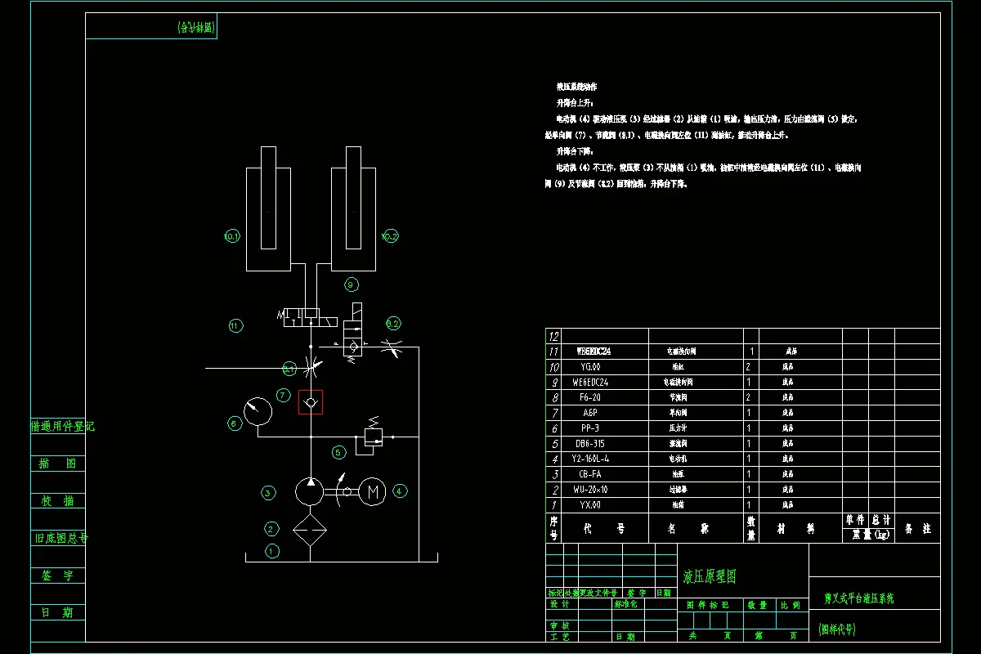
Task: Click 'WE6EDC24' in parts list row 11
Action: pos(594,352)
